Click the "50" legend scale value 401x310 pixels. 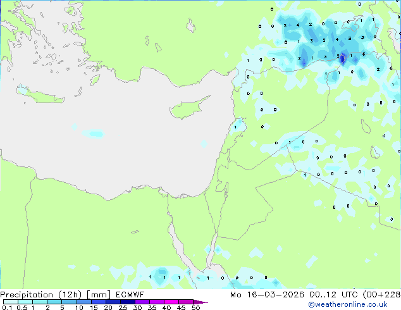[x=195, y=307]
